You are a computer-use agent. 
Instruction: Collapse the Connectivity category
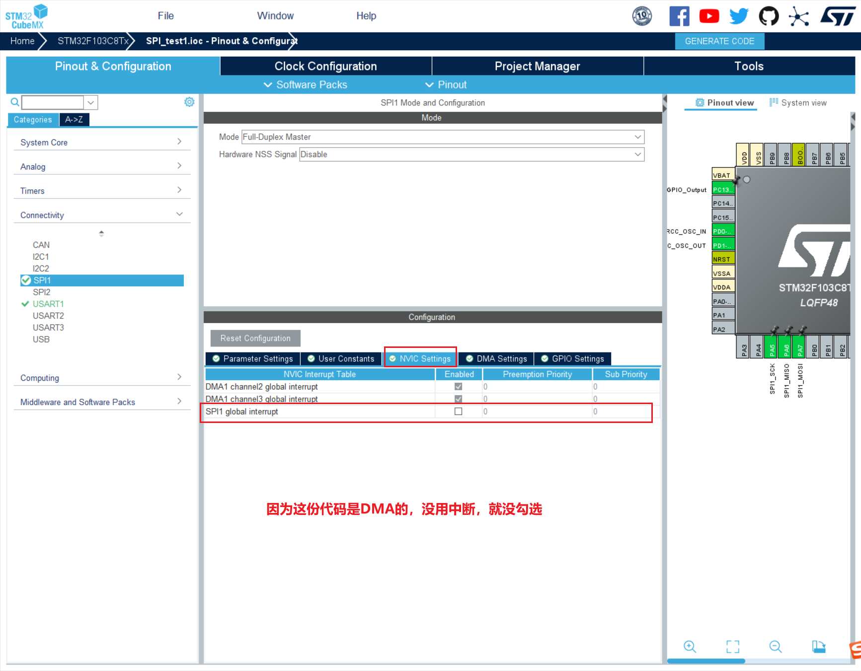pos(102,215)
